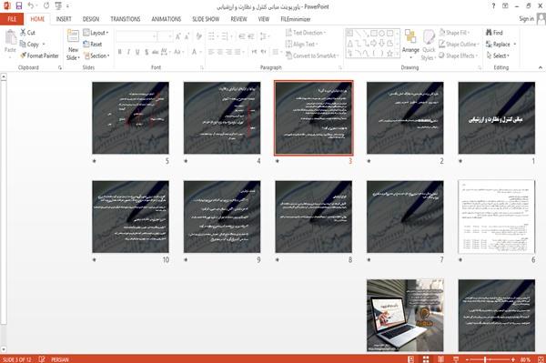Viewport: 546px width, 363px height.
Task: Toggle Align Right paragraph alignment
Action: (228, 52)
